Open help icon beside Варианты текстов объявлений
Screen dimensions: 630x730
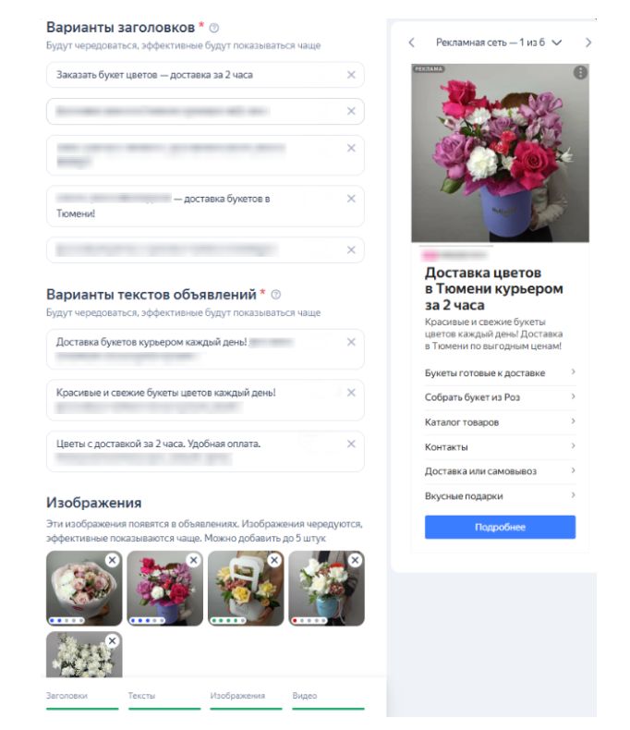[x=276, y=295]
